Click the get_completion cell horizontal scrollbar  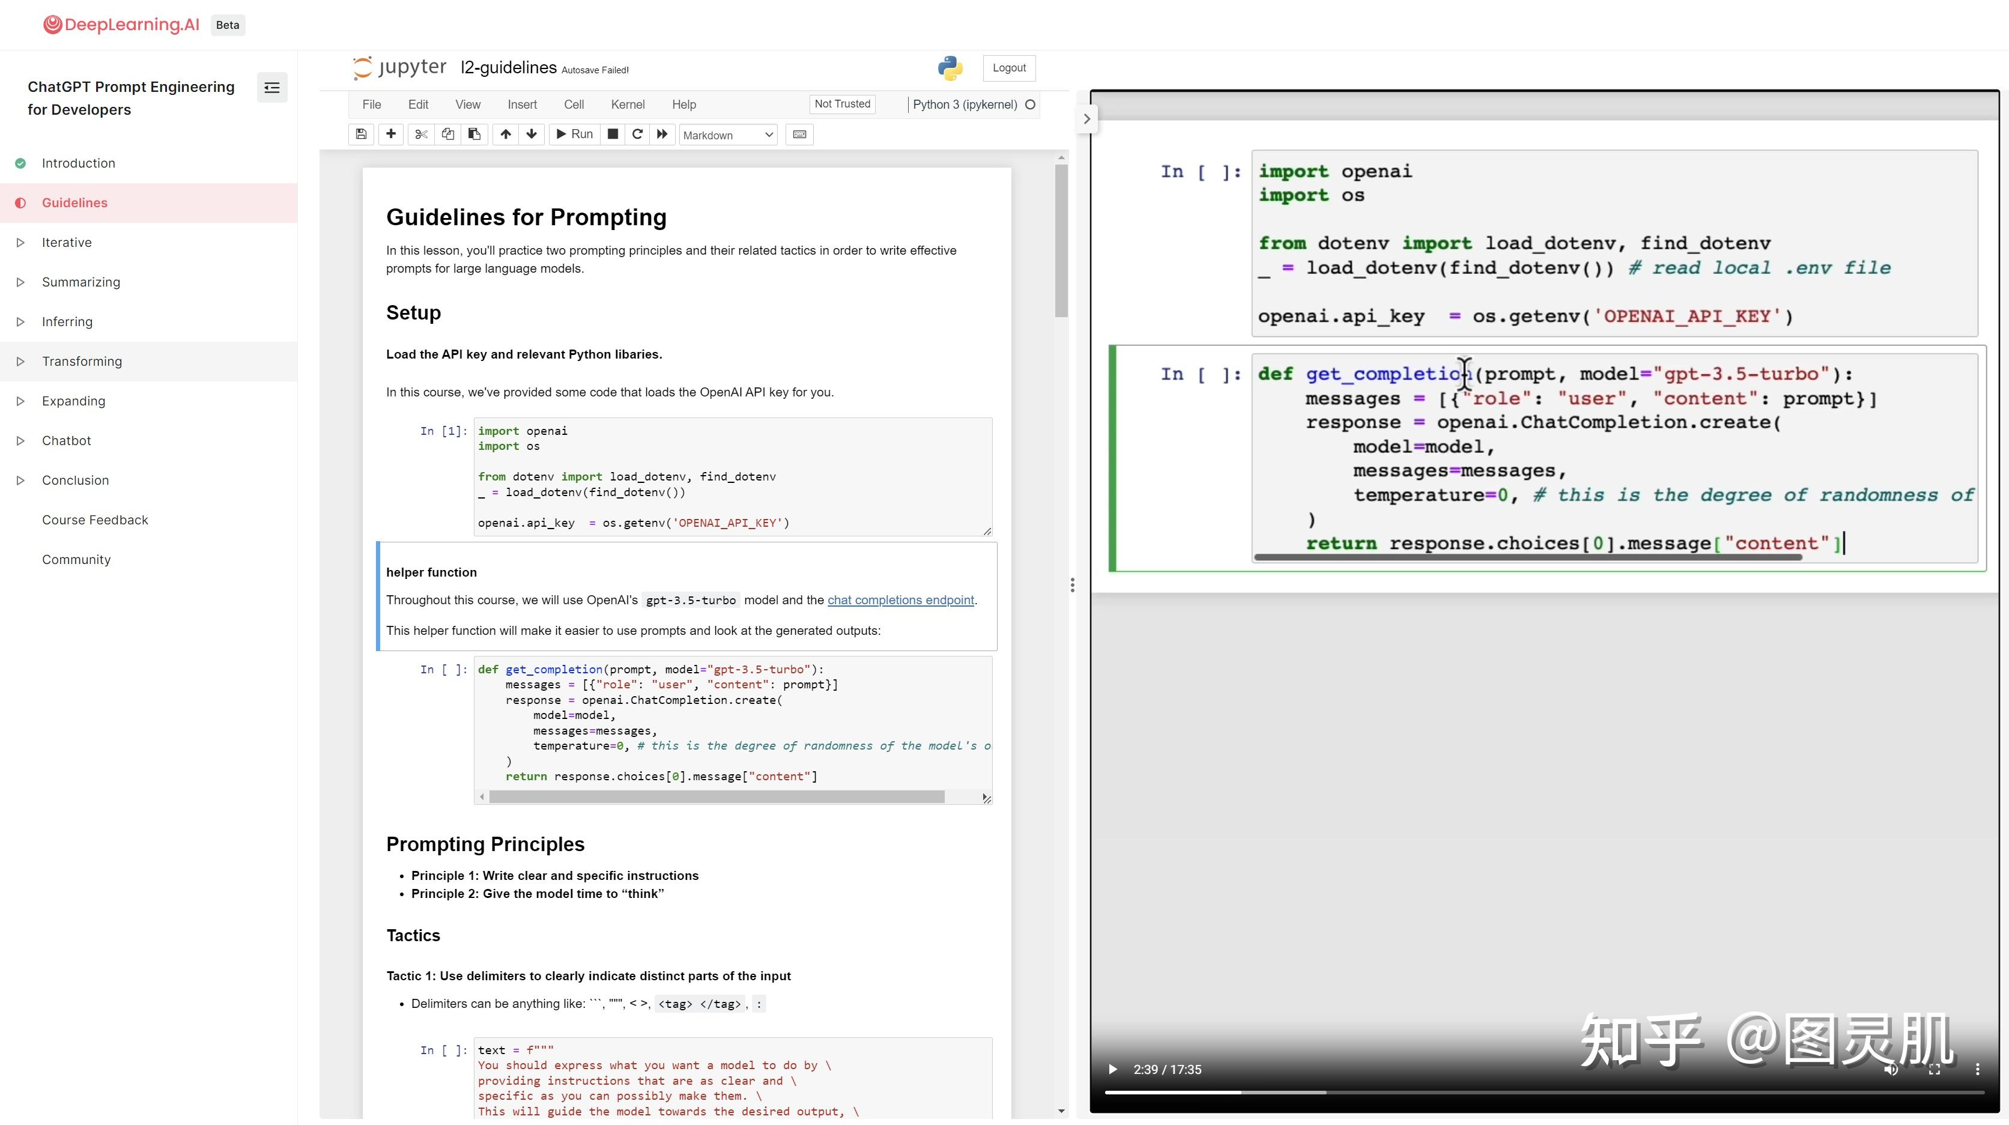(x=717, y=796)
